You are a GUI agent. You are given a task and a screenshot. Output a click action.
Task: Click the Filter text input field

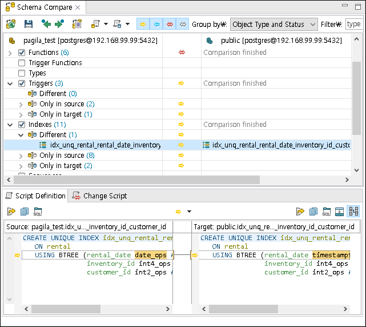click(353, 25)
